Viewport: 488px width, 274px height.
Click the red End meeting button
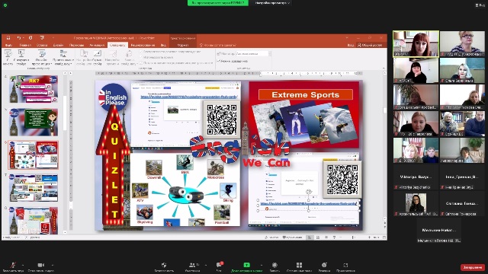473,267
